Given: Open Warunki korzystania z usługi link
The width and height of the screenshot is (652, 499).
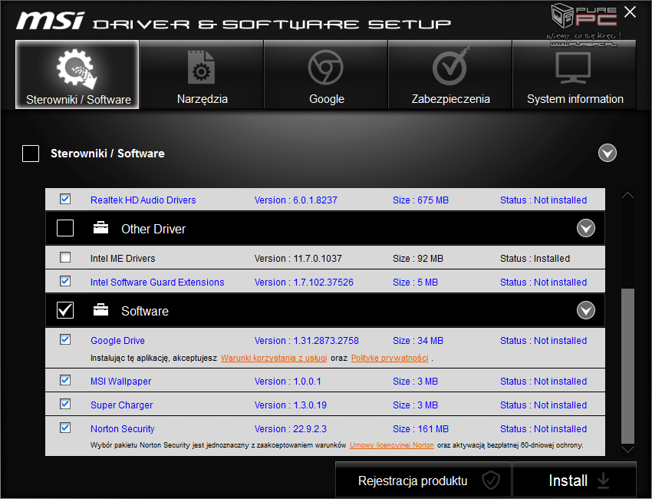Looking at the screenshot, I should click(x=274, y=358).
